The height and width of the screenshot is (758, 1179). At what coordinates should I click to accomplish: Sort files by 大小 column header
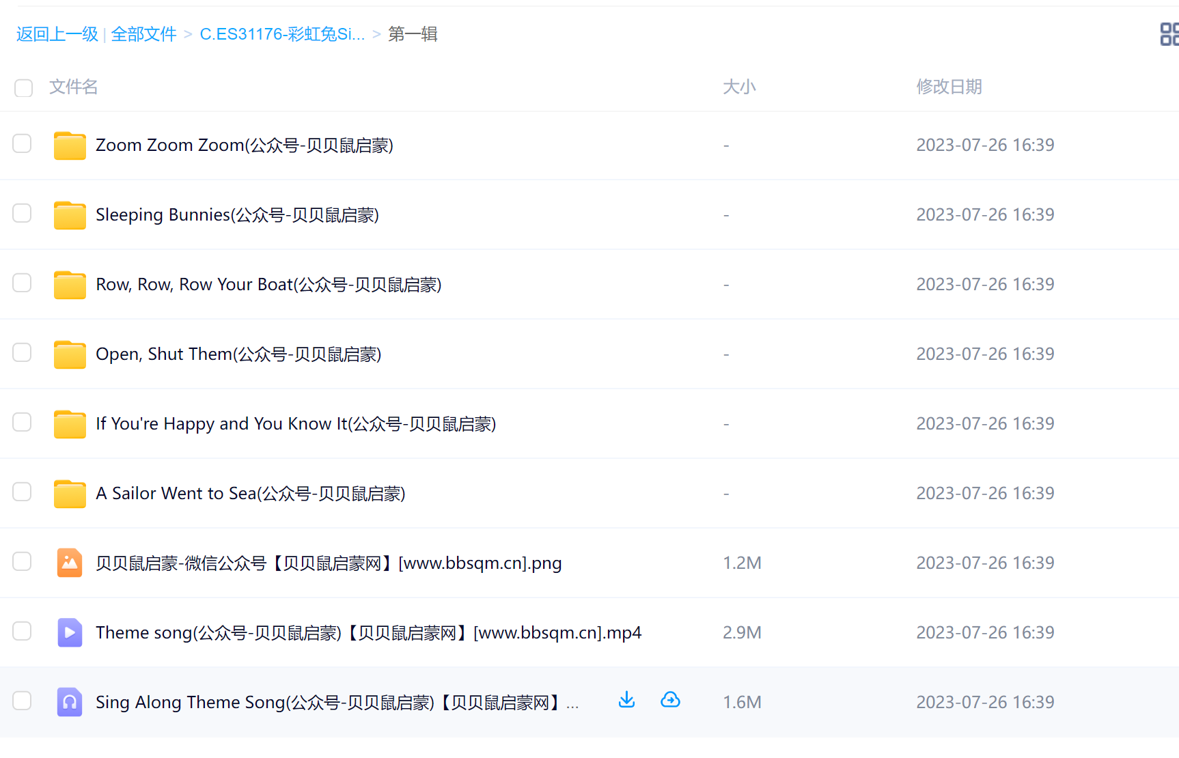(x=739, y=87)
